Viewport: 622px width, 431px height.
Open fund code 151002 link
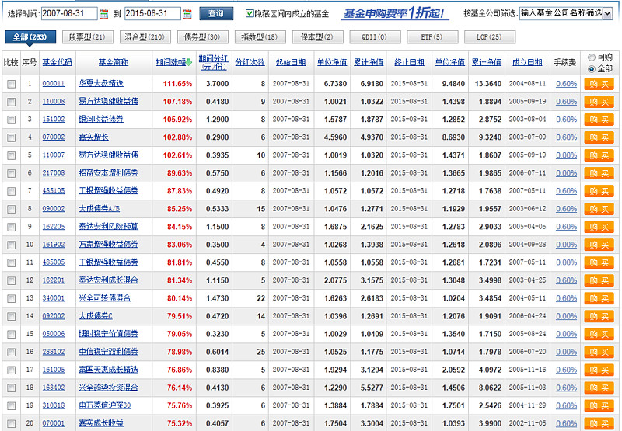tap(54, 120)
